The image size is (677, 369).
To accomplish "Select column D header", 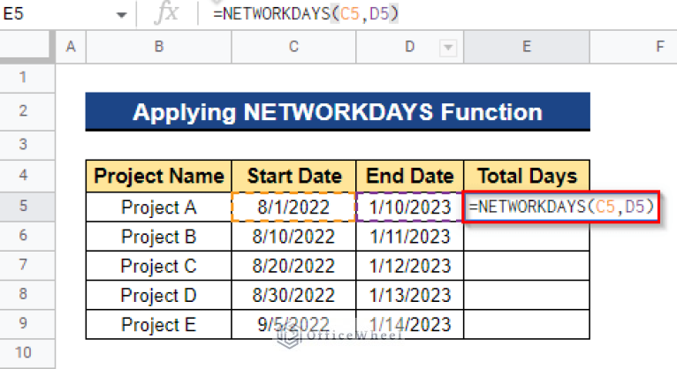I will pyautogui.click(x=410, y=47).
